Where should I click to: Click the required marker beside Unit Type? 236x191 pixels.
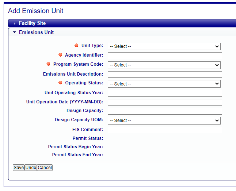[76, 45]
